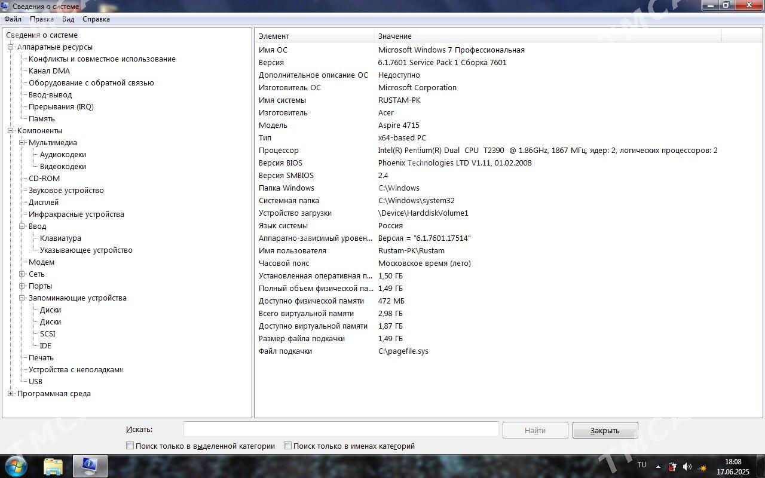
Task: Click into the Искать search field
Action: coord(341,429)
